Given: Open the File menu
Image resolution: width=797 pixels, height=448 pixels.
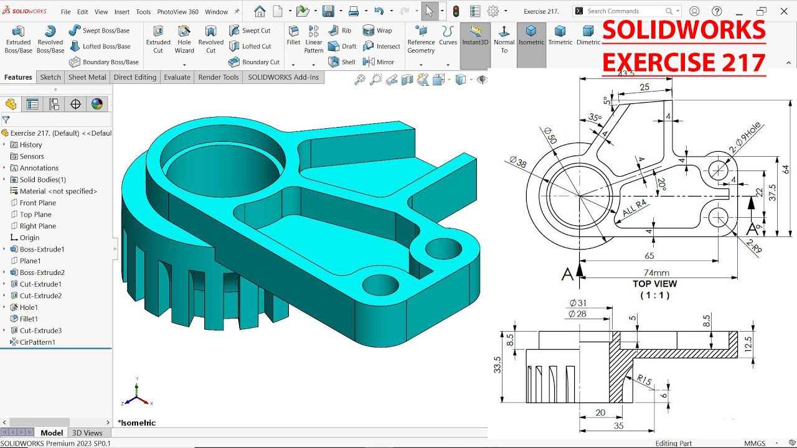Looking at the screenshot, I should coord(65,12).
